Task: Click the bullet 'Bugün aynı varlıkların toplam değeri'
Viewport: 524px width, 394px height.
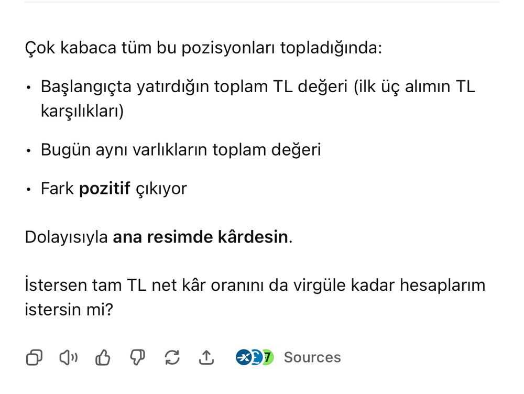Action: click(x=181, y=150)
